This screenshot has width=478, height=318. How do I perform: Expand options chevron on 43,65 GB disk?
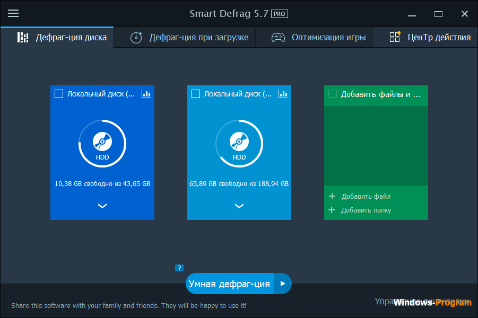point(102,206)
